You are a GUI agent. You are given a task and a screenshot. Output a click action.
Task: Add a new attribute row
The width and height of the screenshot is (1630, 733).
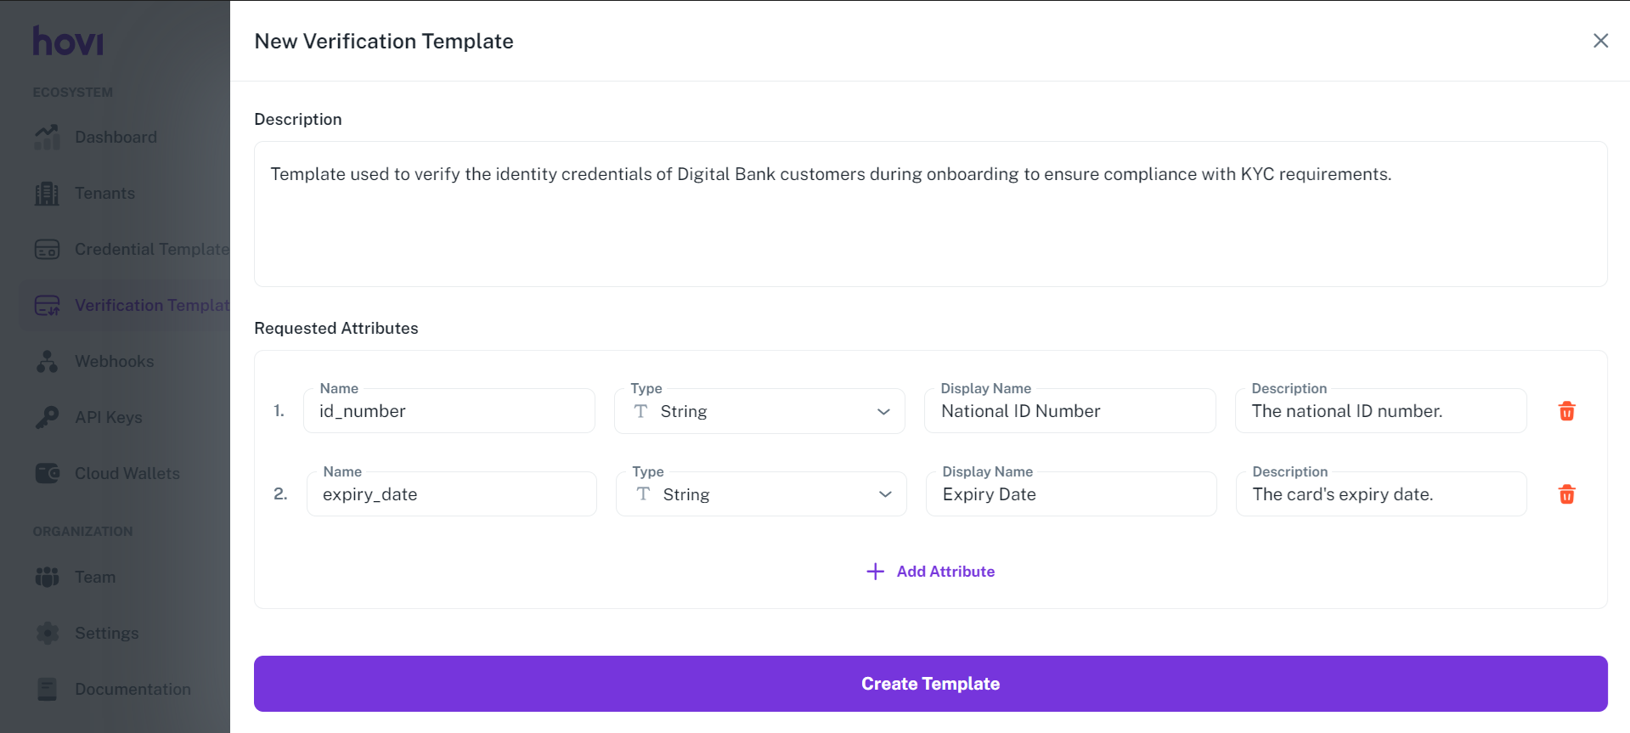click(x=931, y=572)
